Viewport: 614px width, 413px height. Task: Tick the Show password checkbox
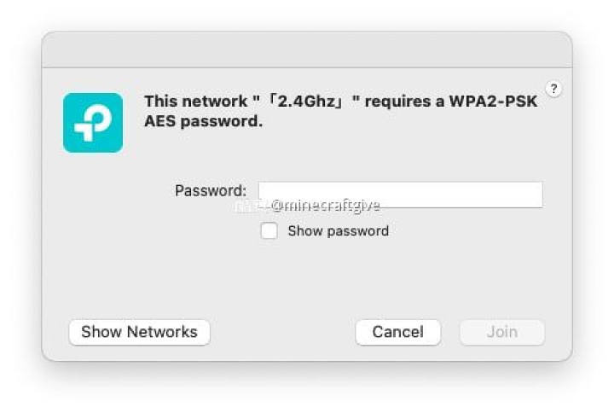pos(269,230)
